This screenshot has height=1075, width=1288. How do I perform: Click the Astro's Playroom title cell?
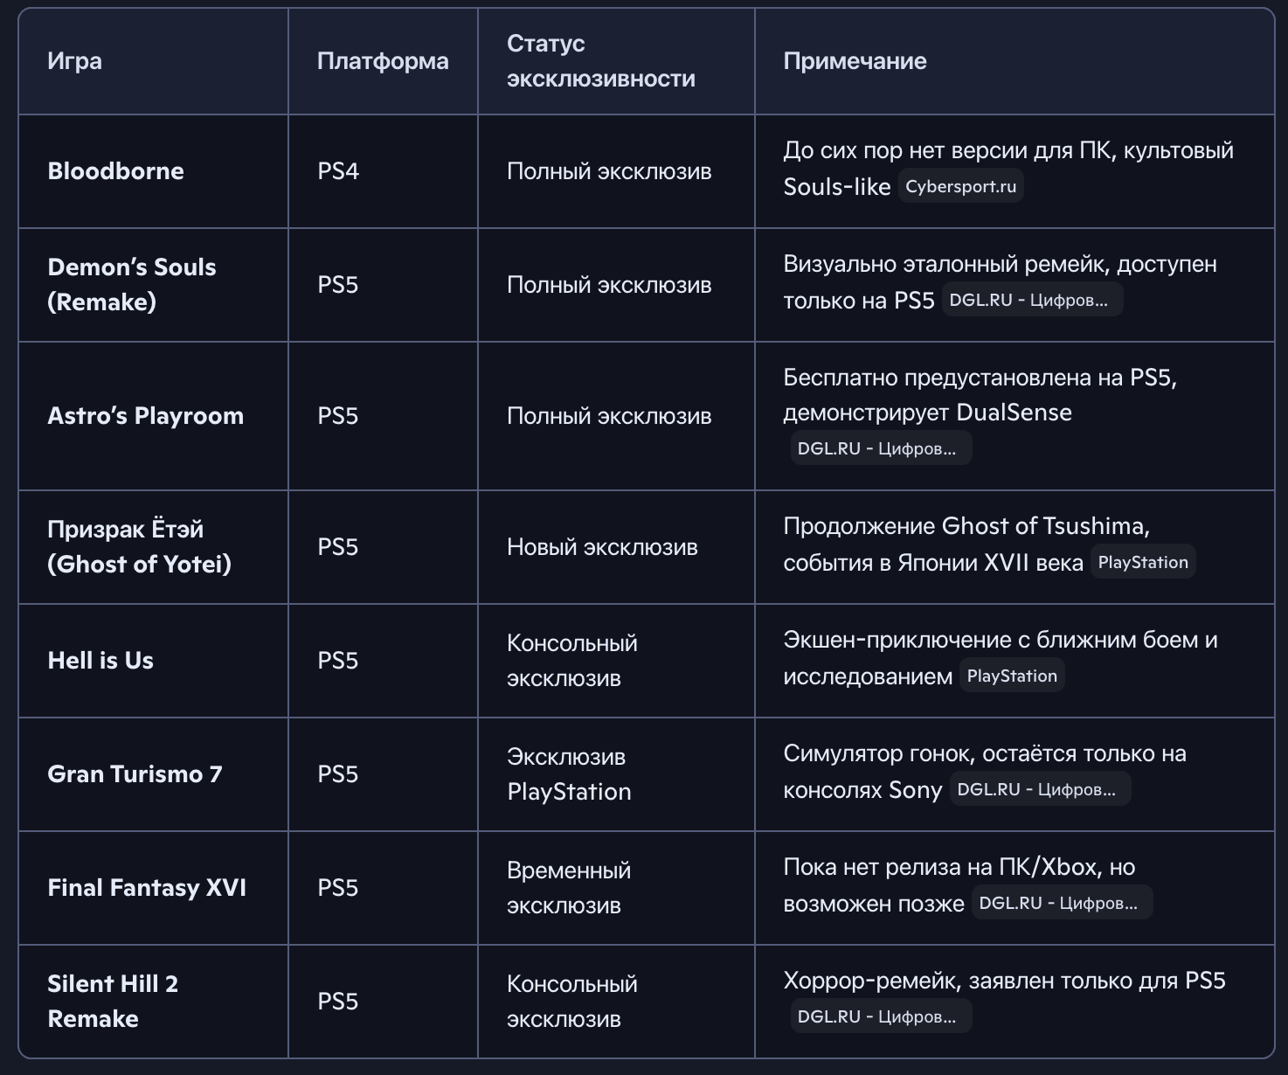click(x=146, y=416)
